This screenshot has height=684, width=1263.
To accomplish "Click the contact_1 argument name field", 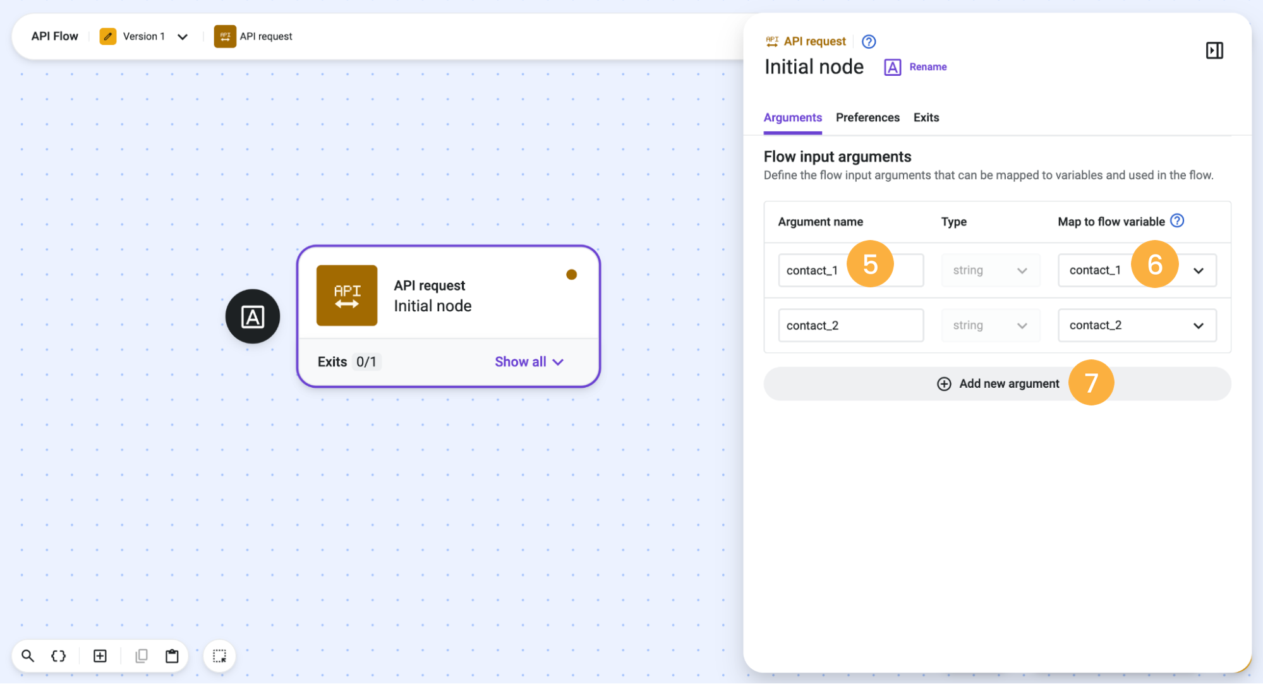I will (850, 270).
